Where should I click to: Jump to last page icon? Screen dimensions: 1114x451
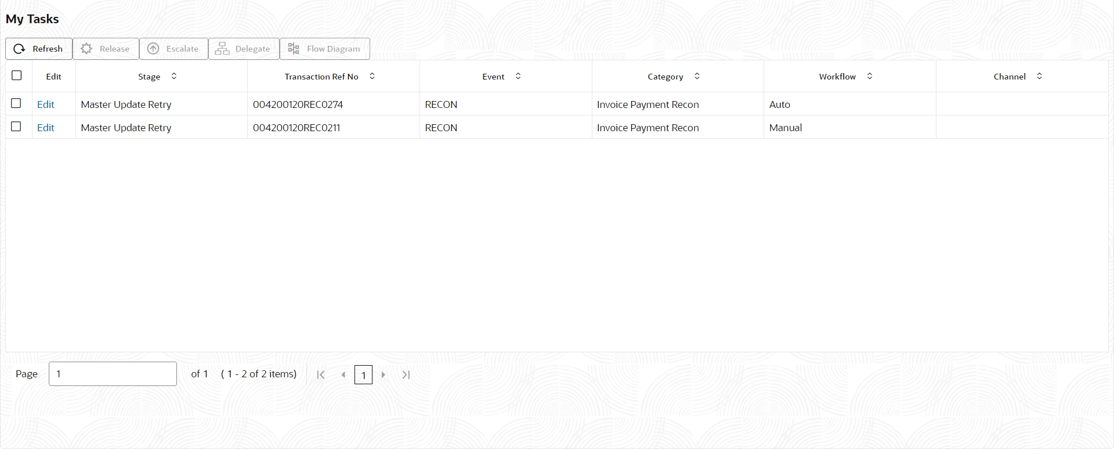click(x=406, y=375)
